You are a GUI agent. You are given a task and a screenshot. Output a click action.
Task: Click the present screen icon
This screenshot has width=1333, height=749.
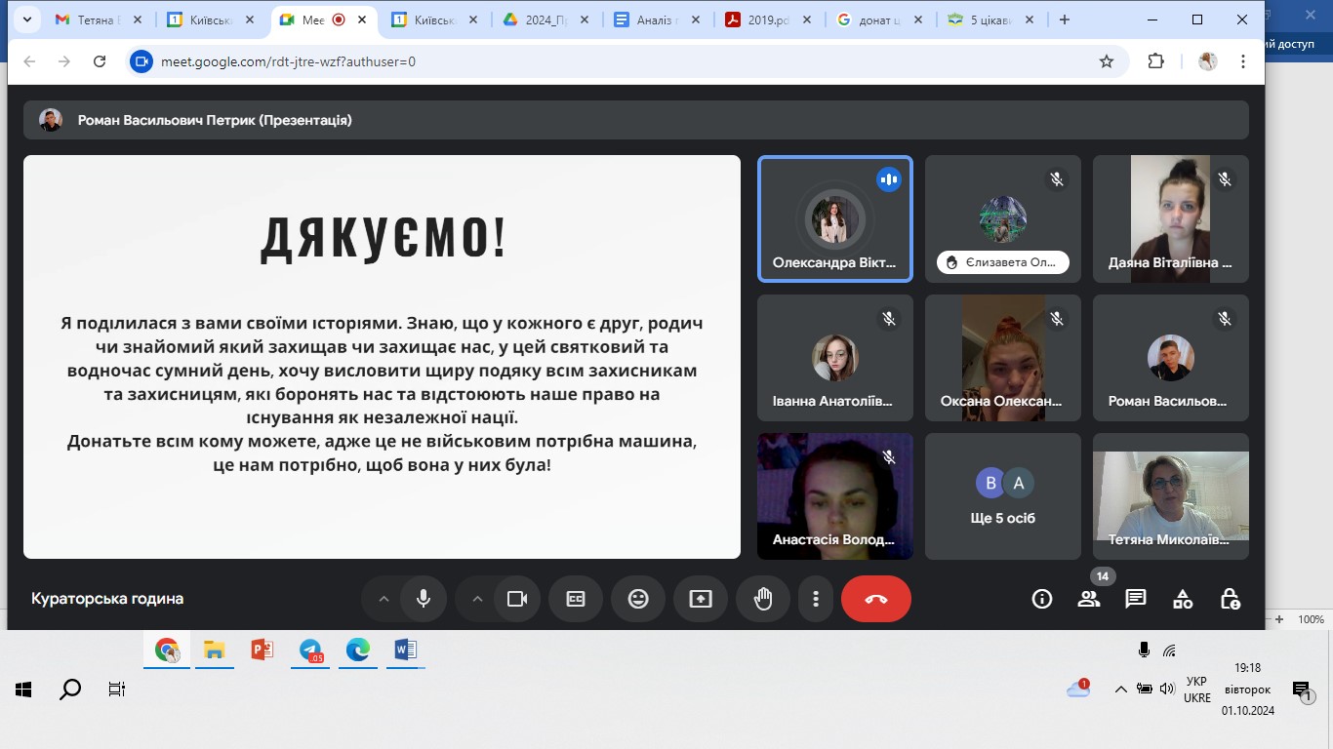701,599
